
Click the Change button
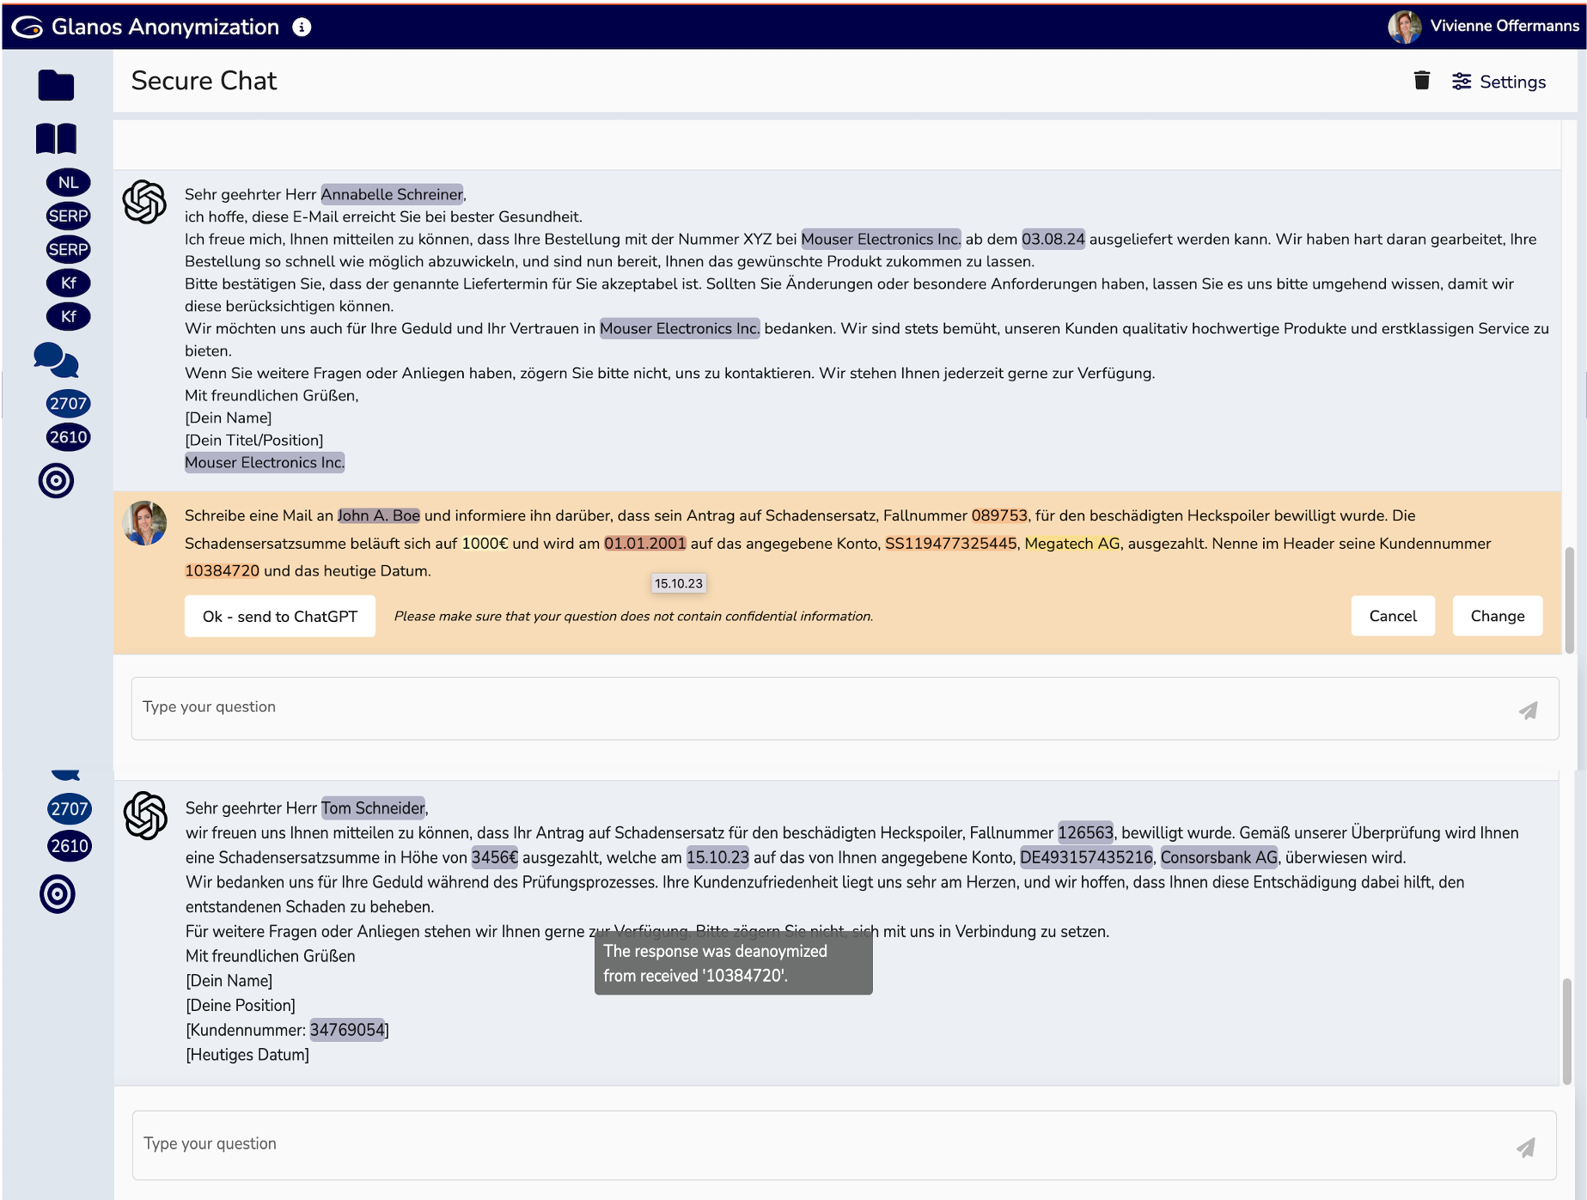pyautogui.click(x=1498, y=616)
